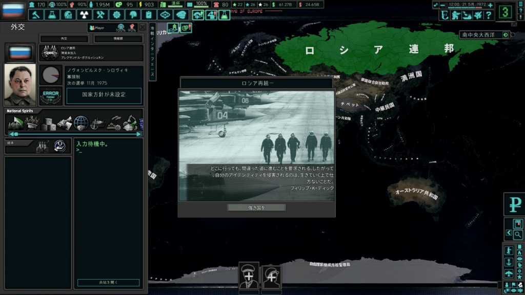Click the 国家方針が未設定 national focus button
Viewport: 525px width, 295px height.
pos(104,95)
